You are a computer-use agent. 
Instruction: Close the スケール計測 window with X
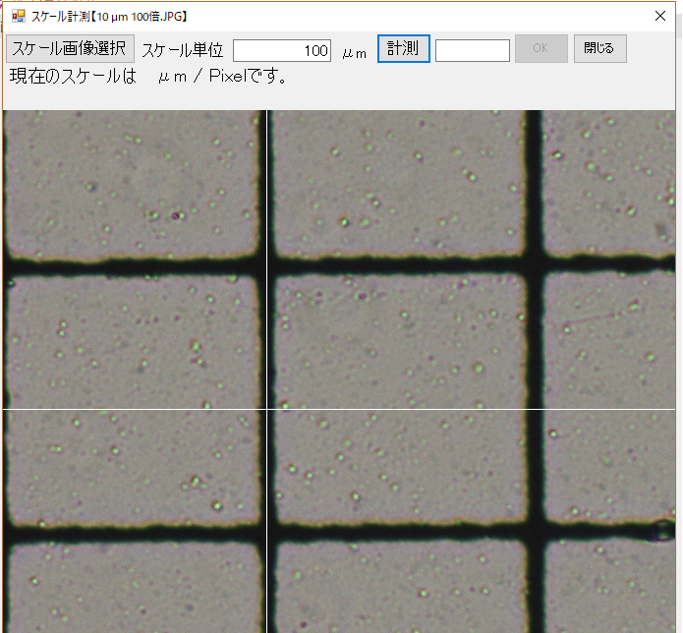[x=660, y=16]
